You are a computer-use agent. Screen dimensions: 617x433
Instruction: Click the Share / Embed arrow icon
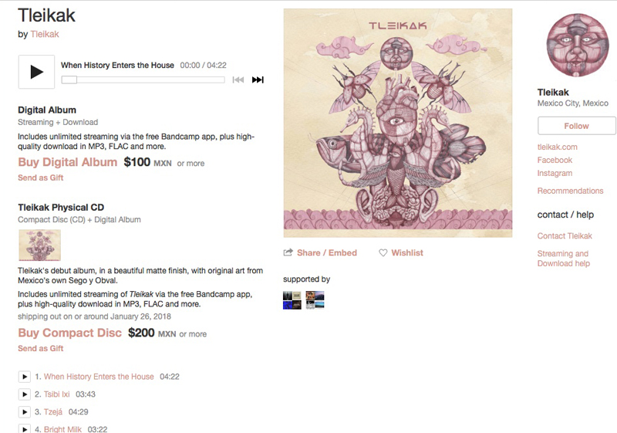click(288, 252)
